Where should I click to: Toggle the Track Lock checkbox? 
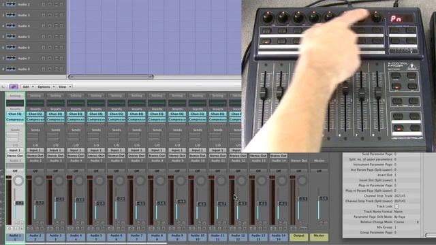tap(396, 206)
